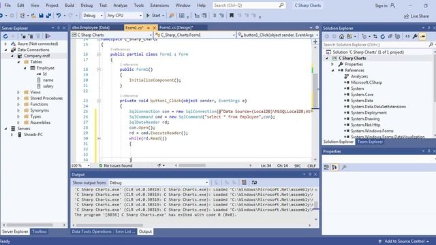The height and width of the screenshot is (245, 436).
Task: Click the Home icon in Solution Explorer
Action: [x=341, y=36]
